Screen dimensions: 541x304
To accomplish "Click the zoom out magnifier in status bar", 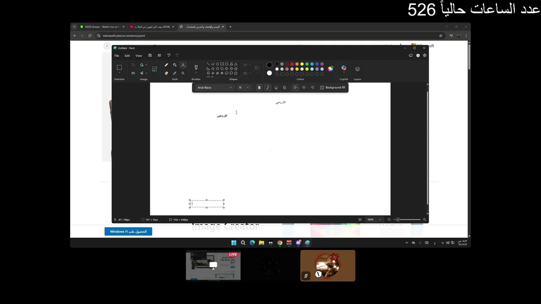I will pyautogui.click(x=389, y=220).
